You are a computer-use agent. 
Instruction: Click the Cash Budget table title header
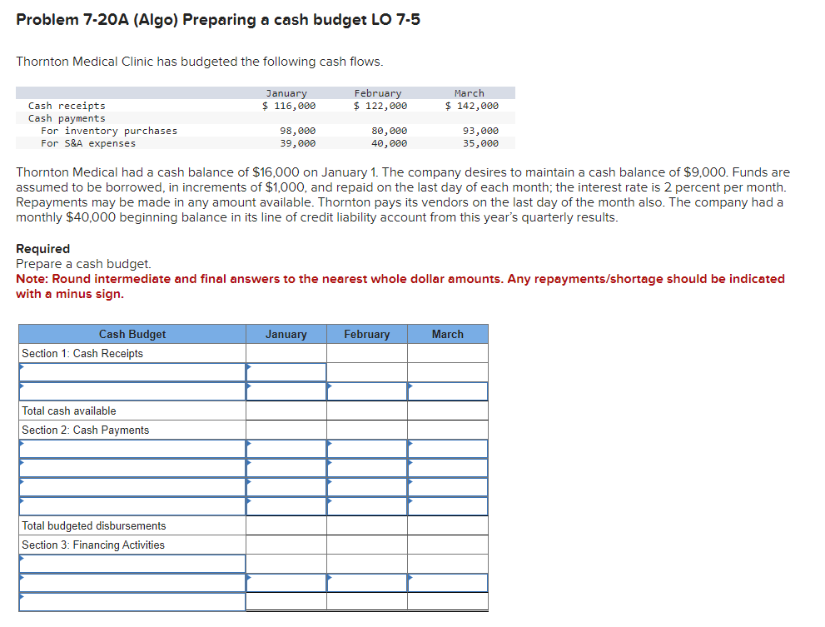(132, 333)
